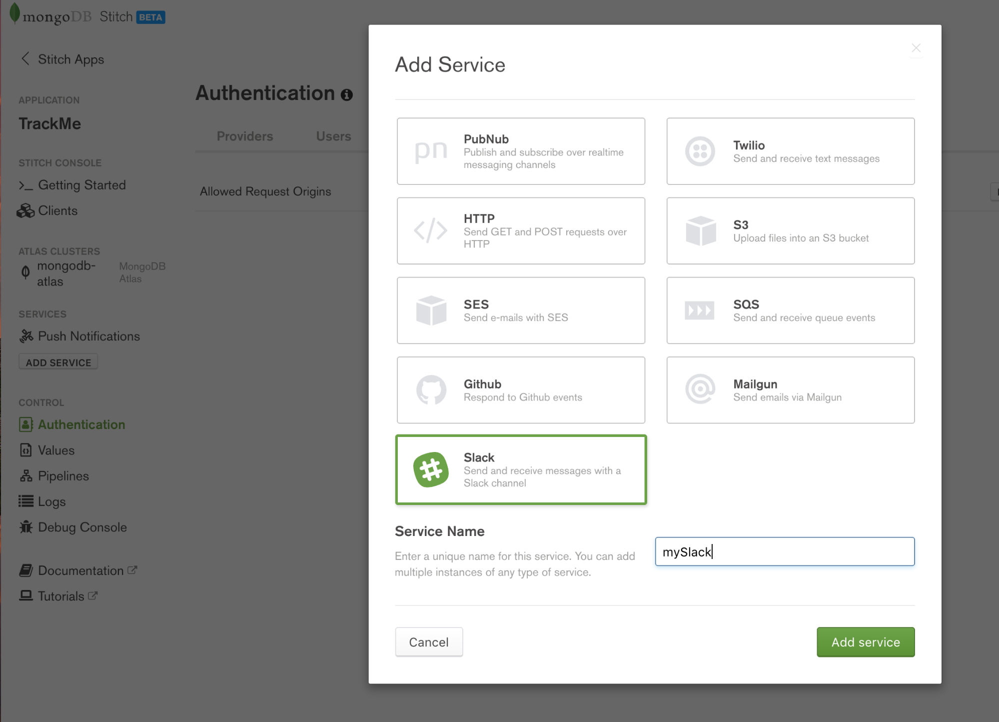Switch to the Users tab
The width and height of the screenshot is (999, 722).
[333, 136]
